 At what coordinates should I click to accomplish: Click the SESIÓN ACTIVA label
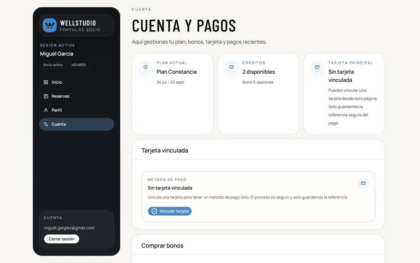click(57, 45)
